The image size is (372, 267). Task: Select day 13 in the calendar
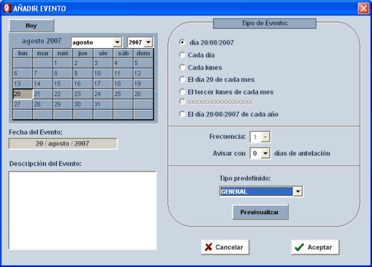23,83
